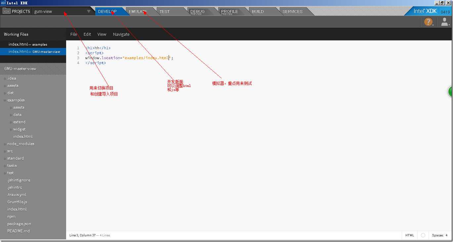Open the .jshintignore file

tap(19, 180)
